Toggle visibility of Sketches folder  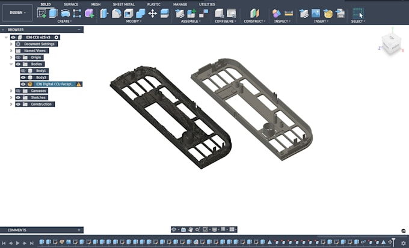[18, 97]
